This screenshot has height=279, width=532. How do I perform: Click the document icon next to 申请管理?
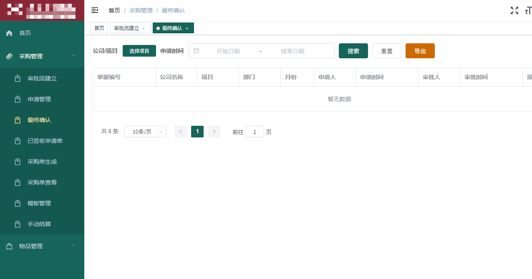pos(17,99)
